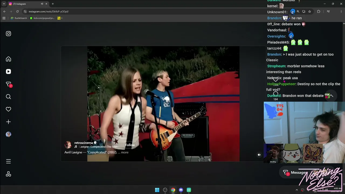The height and width of the screenshot is (194, 345).
Task: Go to the Instagram Home feed
Action: click(x=8, y=59)
